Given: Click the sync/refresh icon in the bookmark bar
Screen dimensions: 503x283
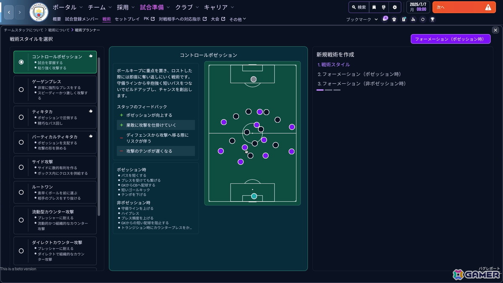Looking at the screenshot, I should [423, 19].
